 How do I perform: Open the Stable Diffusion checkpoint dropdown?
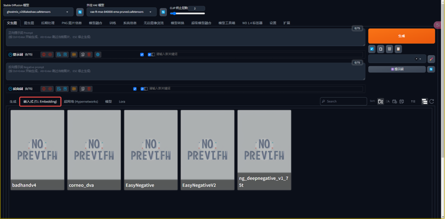38,12
